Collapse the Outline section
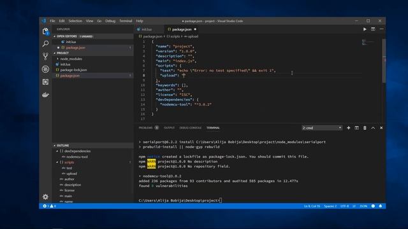 [55, 146]
